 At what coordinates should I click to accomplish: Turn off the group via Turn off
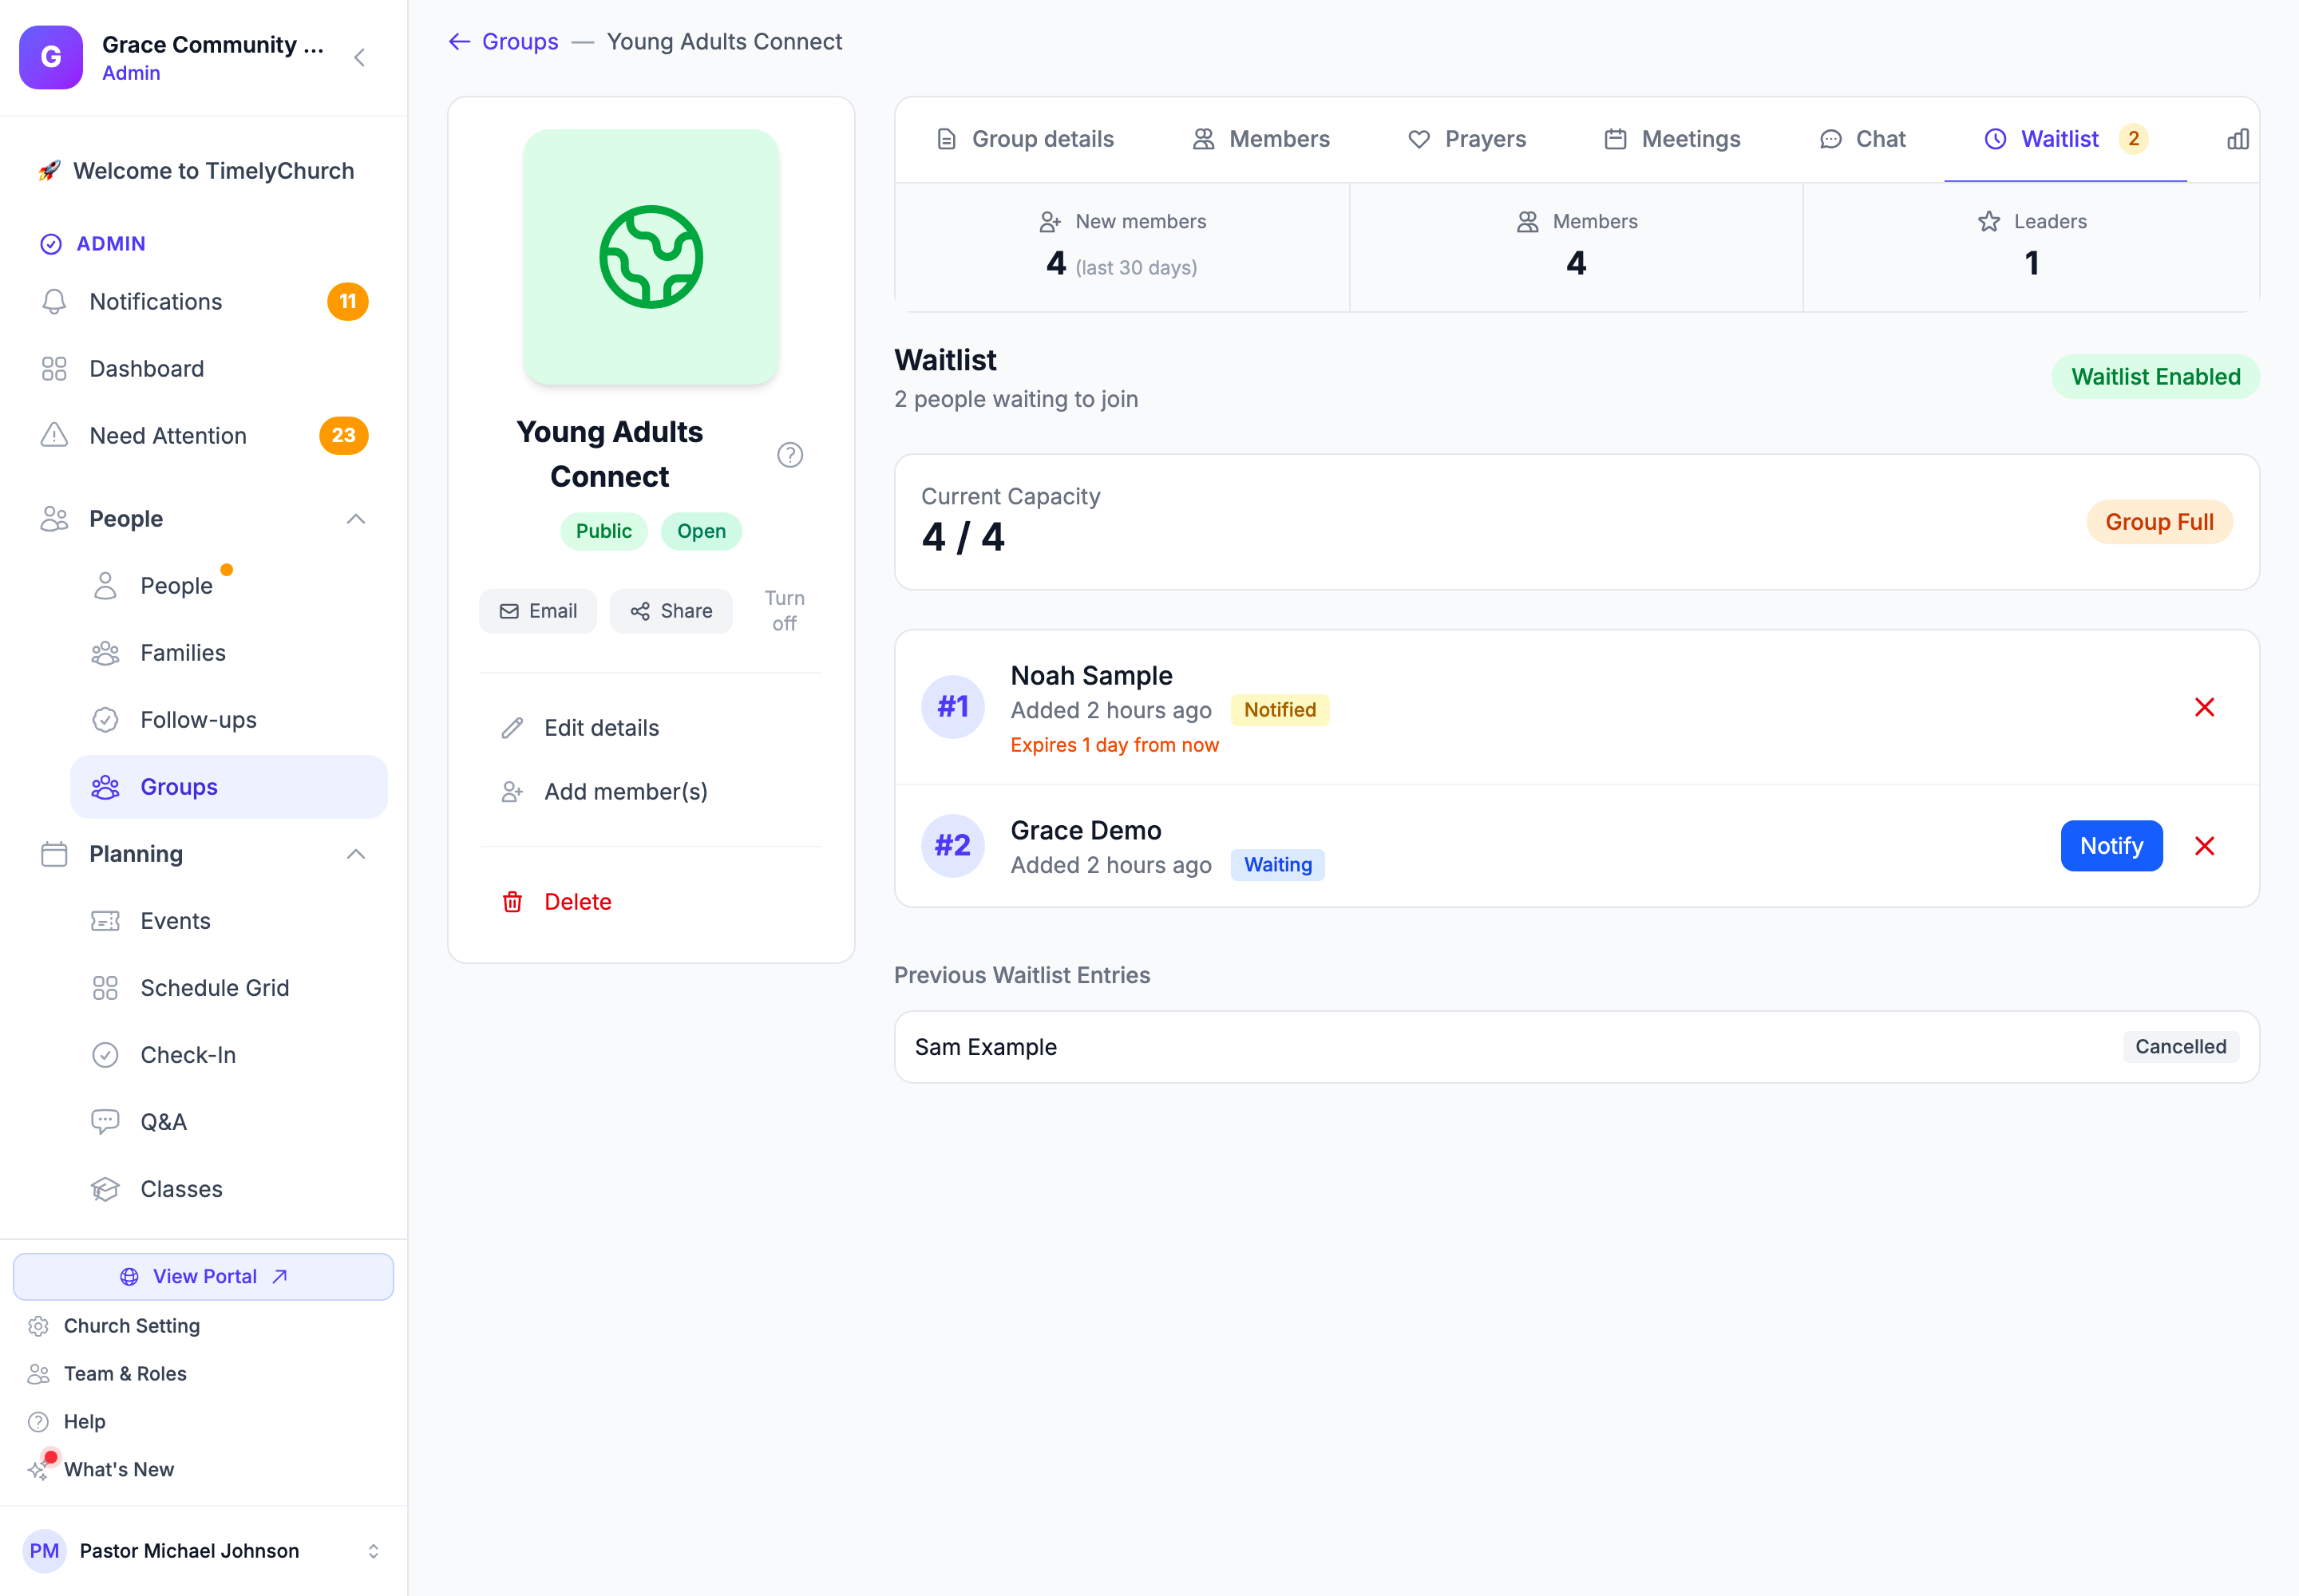pyautogui.click(x=785, y=611)
